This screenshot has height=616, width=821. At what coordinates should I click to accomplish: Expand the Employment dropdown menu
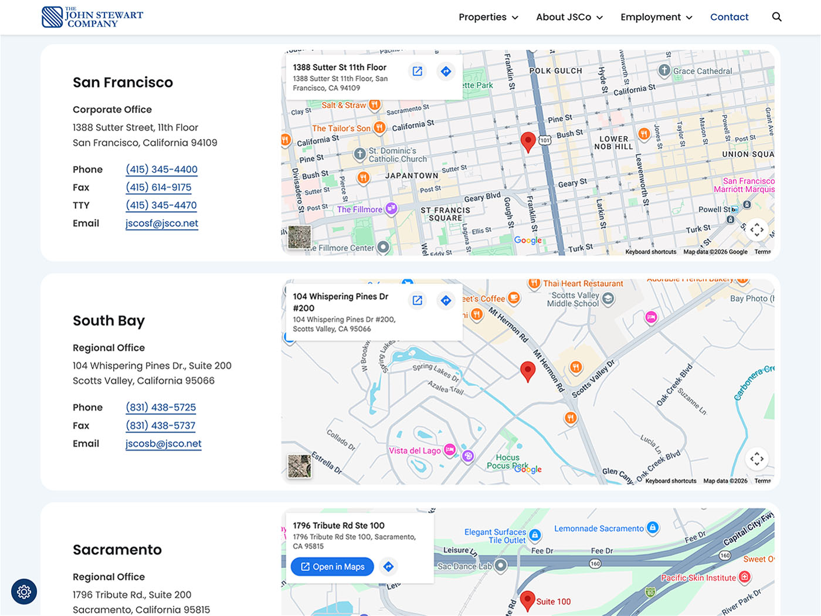[x=656, y=17]
